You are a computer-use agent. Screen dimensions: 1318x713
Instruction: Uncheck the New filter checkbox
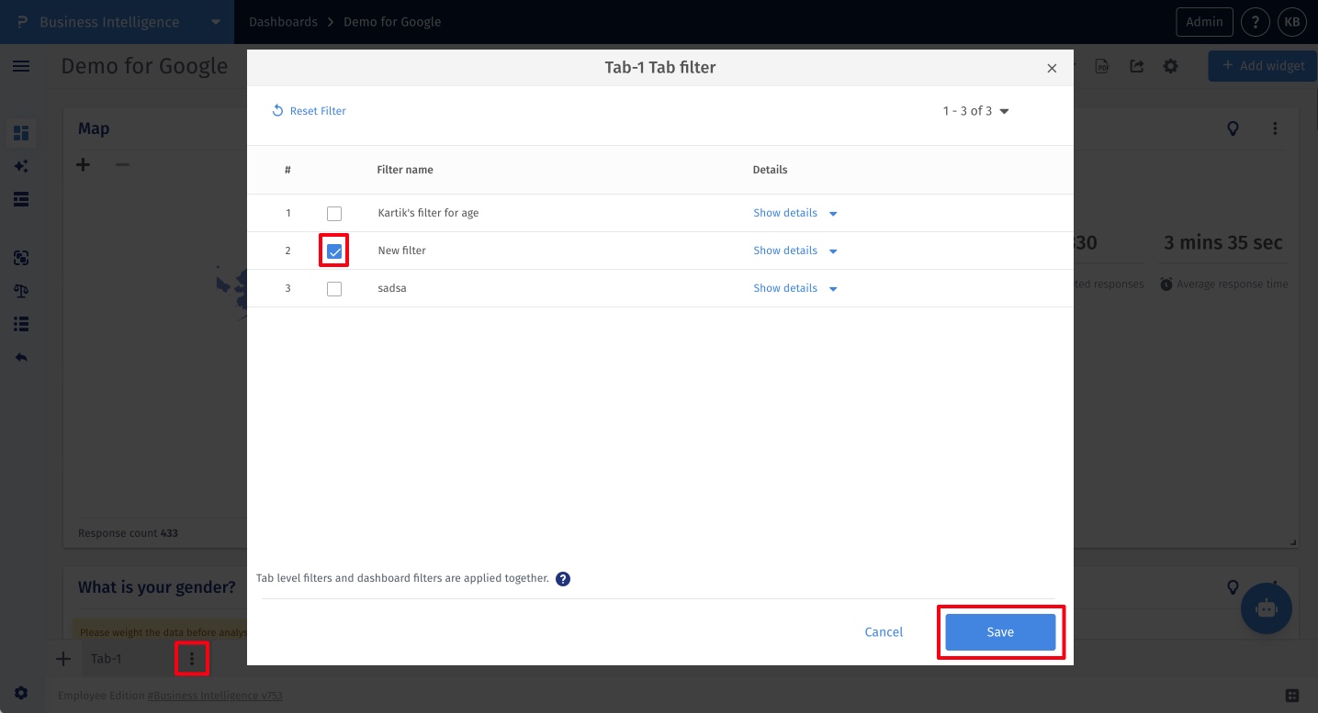coord(334,251)
